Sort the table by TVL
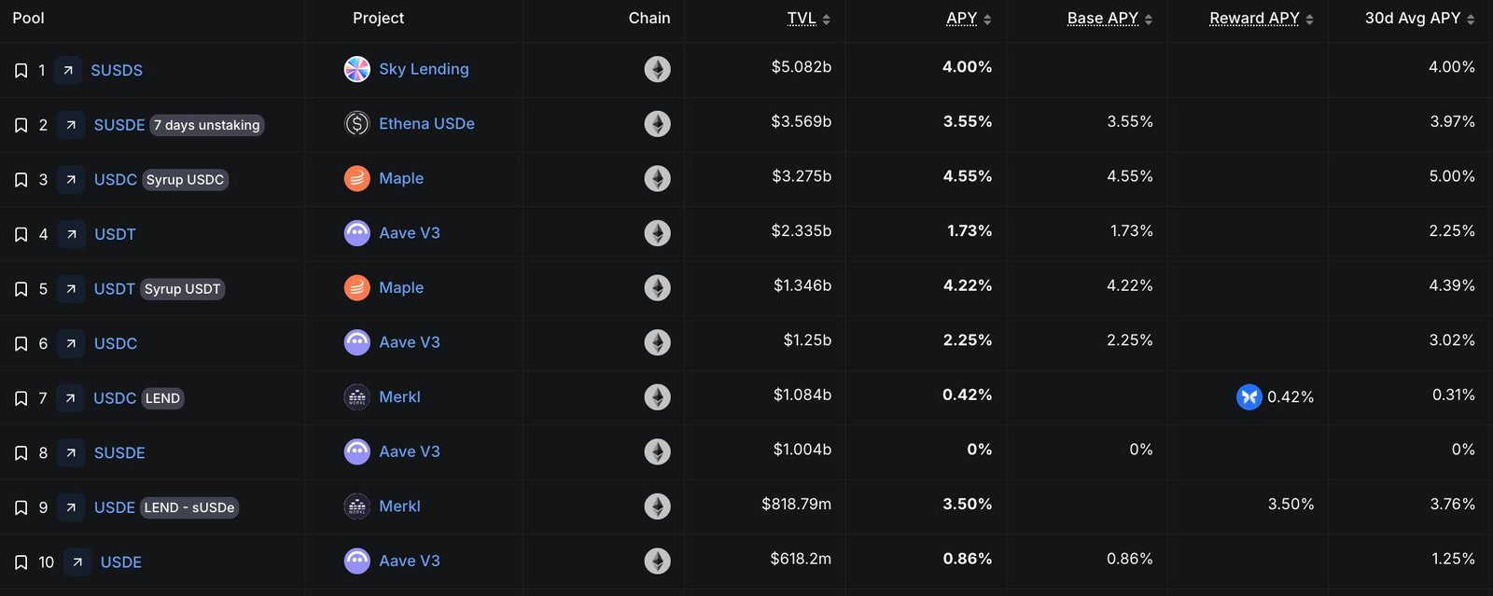This screenshot has height=596, width=1493. pyautogui.click(x=801, y=17)
